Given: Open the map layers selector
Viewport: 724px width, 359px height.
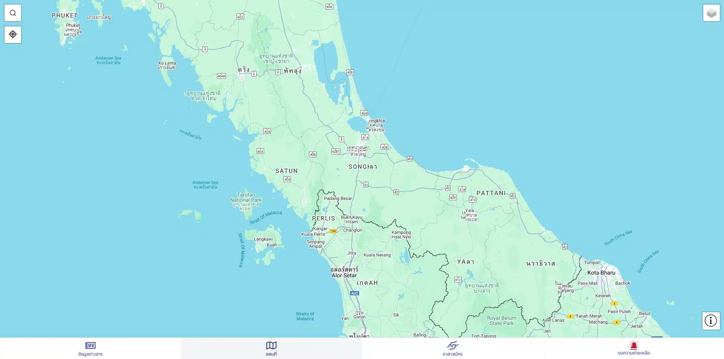Looking at the screenshot, I should click(x=711, y=13).
